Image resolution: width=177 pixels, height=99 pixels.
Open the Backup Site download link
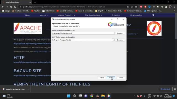coord(32,76)
